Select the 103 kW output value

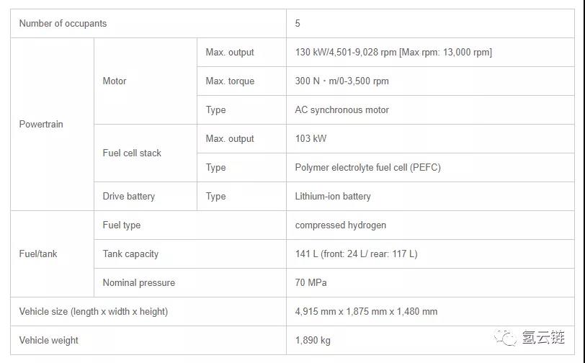311,138
